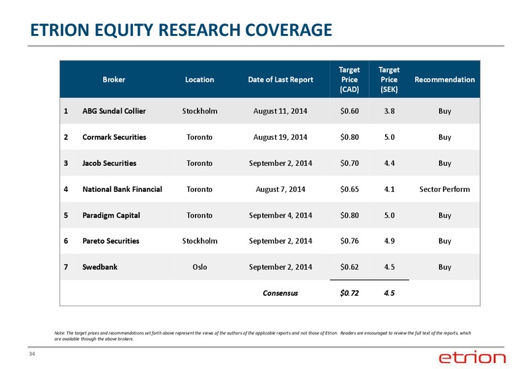This screenshot has height=369, width=532.
Task: Click Swedbank's 4.5 SEK target price
Action: [x=390, y=267]
